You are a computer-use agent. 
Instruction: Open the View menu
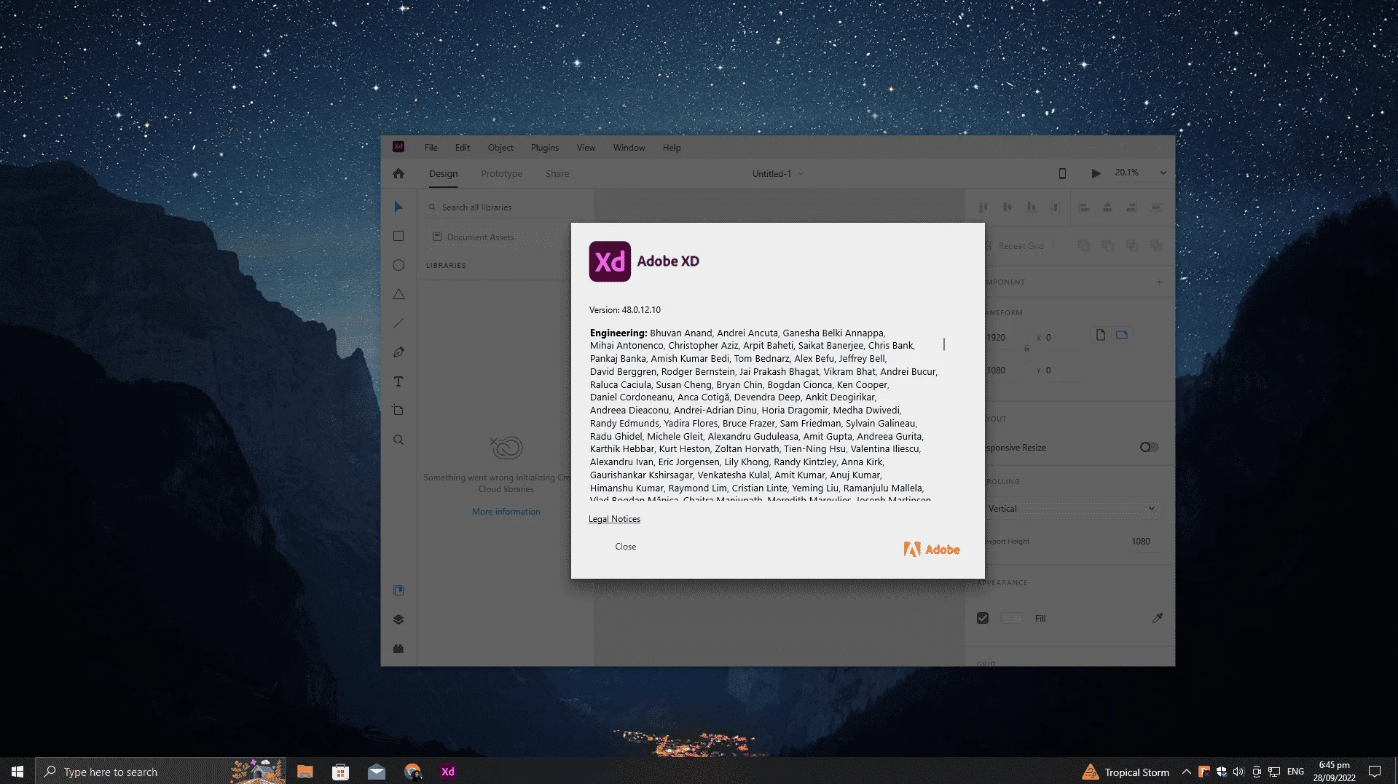[586, 148]
